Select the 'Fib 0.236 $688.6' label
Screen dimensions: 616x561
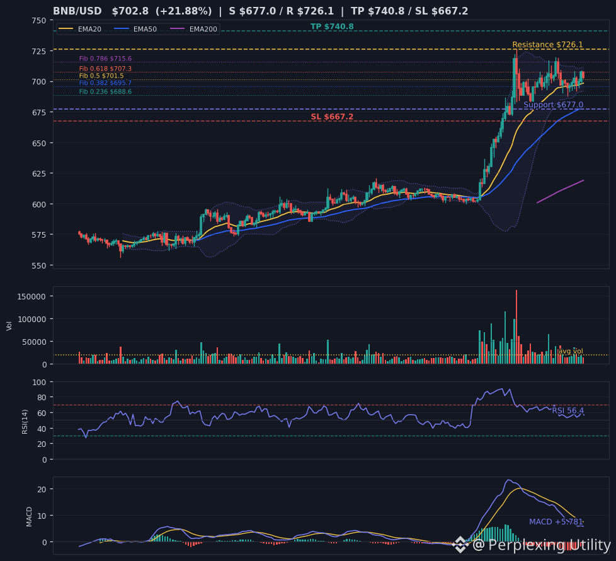[105, 91]
